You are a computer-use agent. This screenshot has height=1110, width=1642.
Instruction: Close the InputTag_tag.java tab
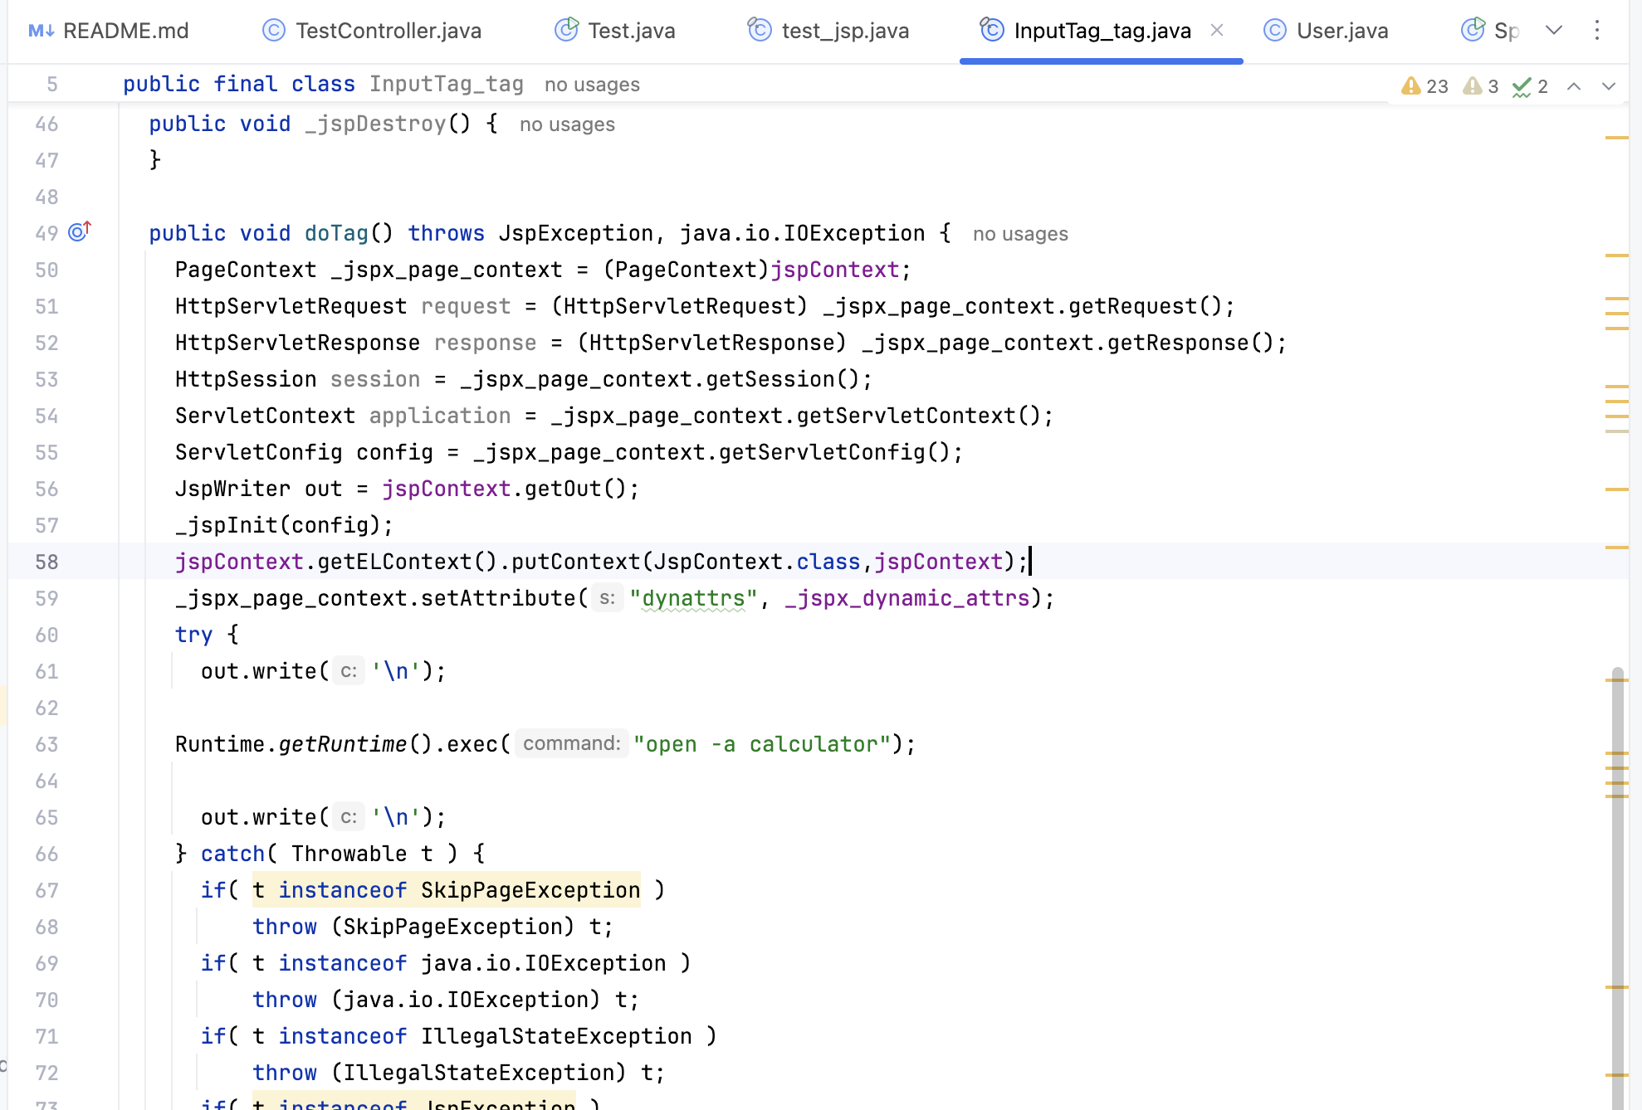coord(1217,31)
